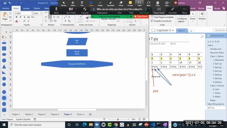227x128 pixels.
Task: Open the yellow Format color option
Action: (130, 4)
